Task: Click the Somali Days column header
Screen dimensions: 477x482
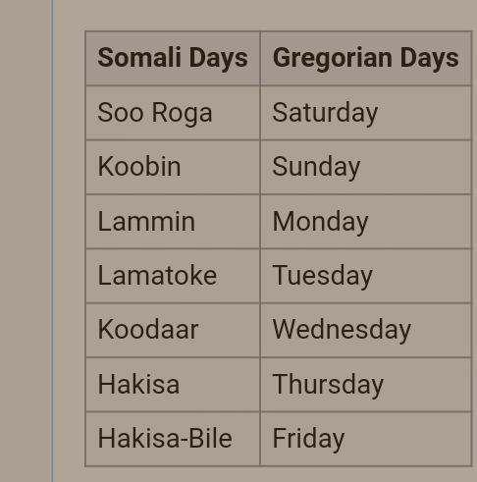Action: (x=173, y=58)
